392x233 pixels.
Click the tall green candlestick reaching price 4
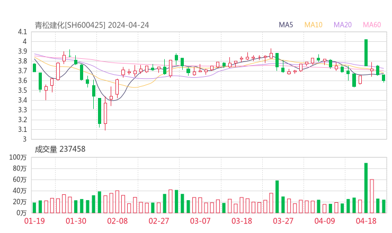366,52
